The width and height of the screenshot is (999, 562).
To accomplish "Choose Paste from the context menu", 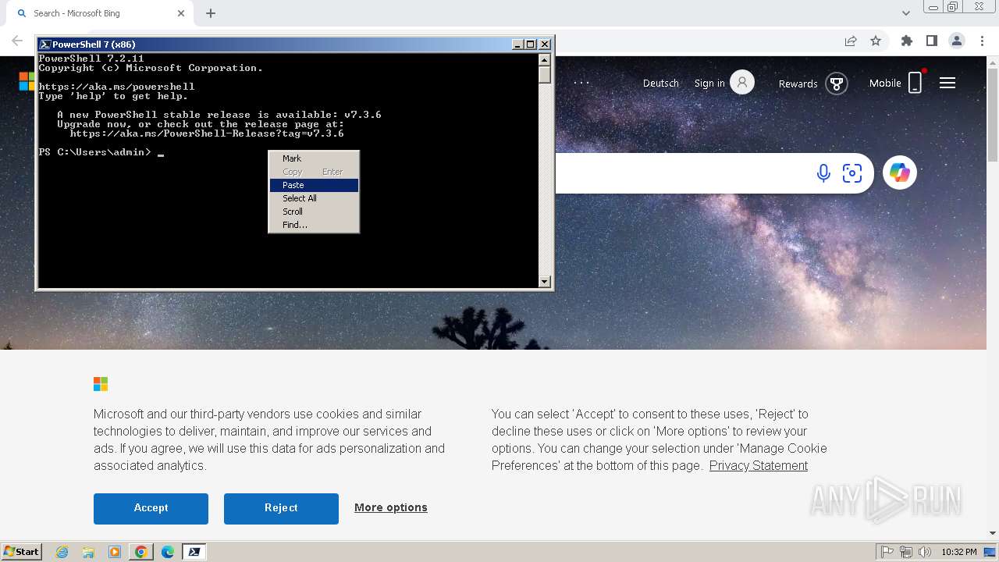I will 314,185.
